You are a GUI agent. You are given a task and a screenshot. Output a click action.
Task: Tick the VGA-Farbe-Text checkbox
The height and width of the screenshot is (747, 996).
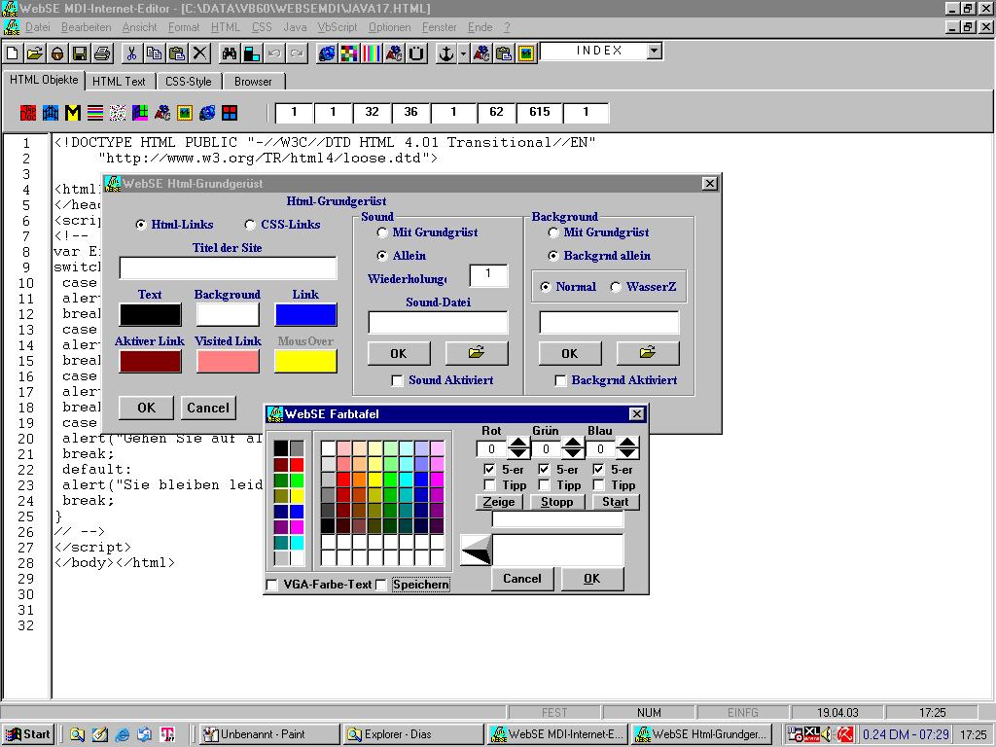[x=272, y=585]
